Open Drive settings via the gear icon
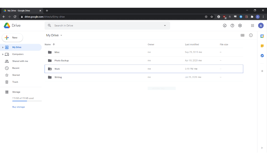This screenshot has width=267, height=160. [x=240, y=25]
